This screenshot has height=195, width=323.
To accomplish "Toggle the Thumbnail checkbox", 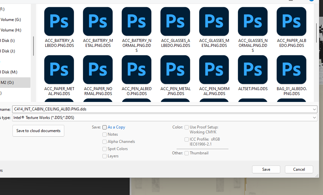I will click(x=187, y=153).
